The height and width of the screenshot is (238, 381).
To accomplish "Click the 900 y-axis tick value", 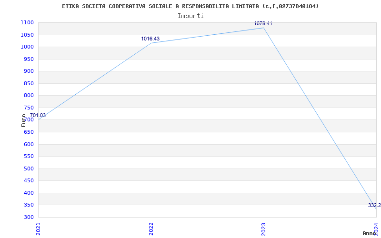I will coord(30,71).
